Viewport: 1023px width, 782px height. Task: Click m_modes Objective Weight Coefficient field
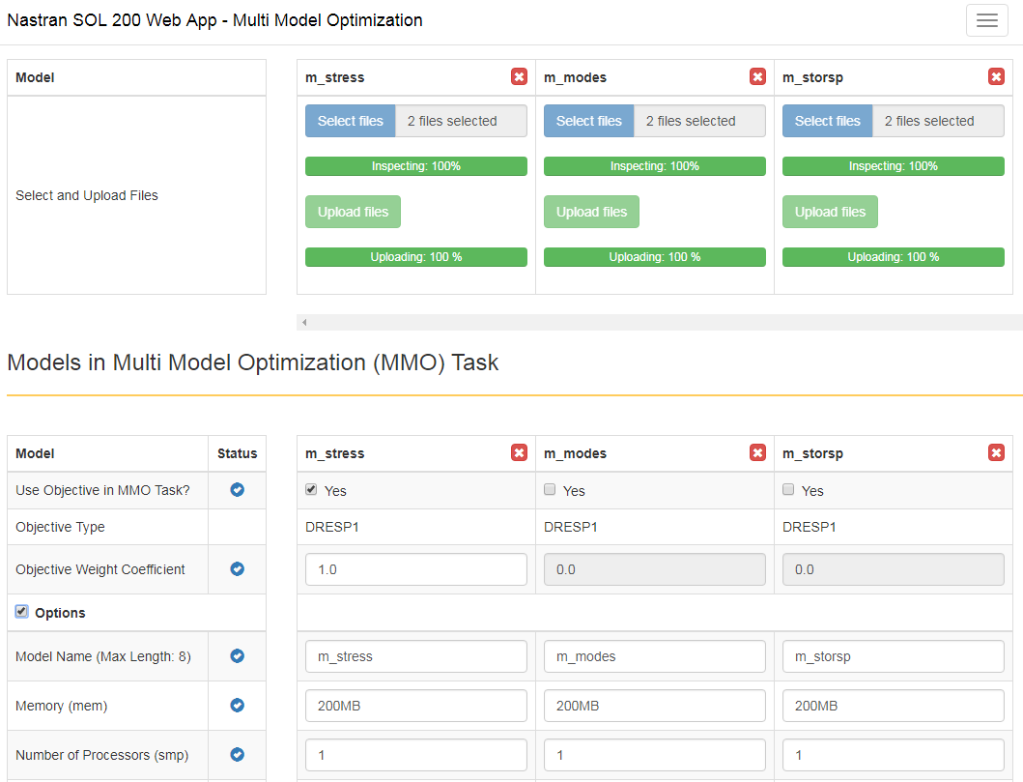coord(655,569)
